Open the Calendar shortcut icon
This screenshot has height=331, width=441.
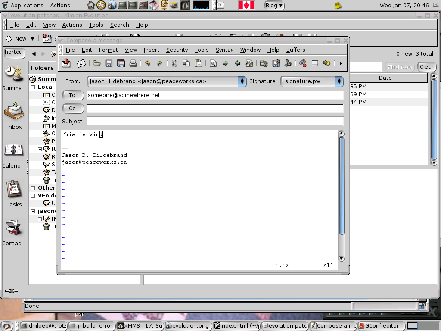[13, 150]
